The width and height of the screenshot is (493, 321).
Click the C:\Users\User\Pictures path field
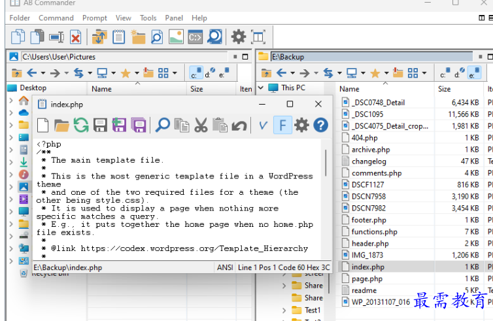tap(124, 57)
